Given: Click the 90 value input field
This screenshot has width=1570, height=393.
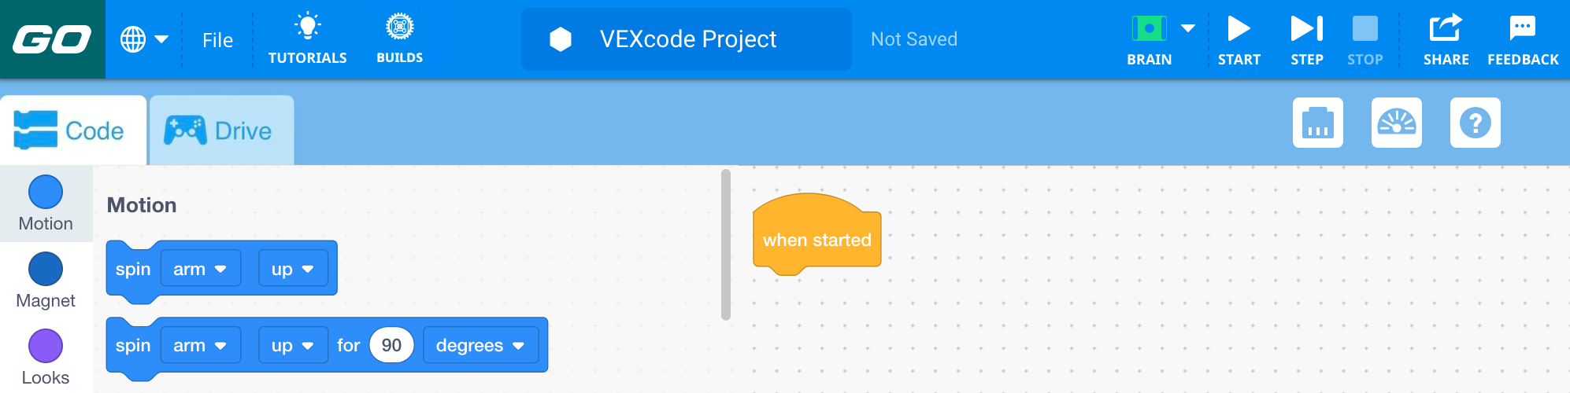Looking at the screenshot, I should point(391,346).
